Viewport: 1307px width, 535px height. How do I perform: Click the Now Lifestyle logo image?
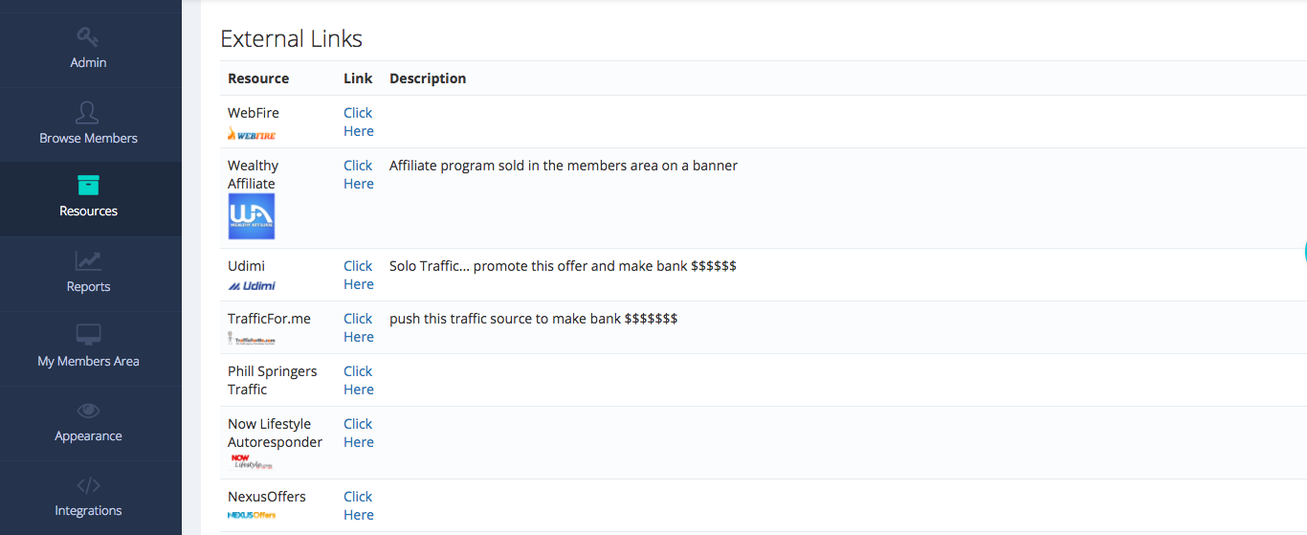click(252, 462)
